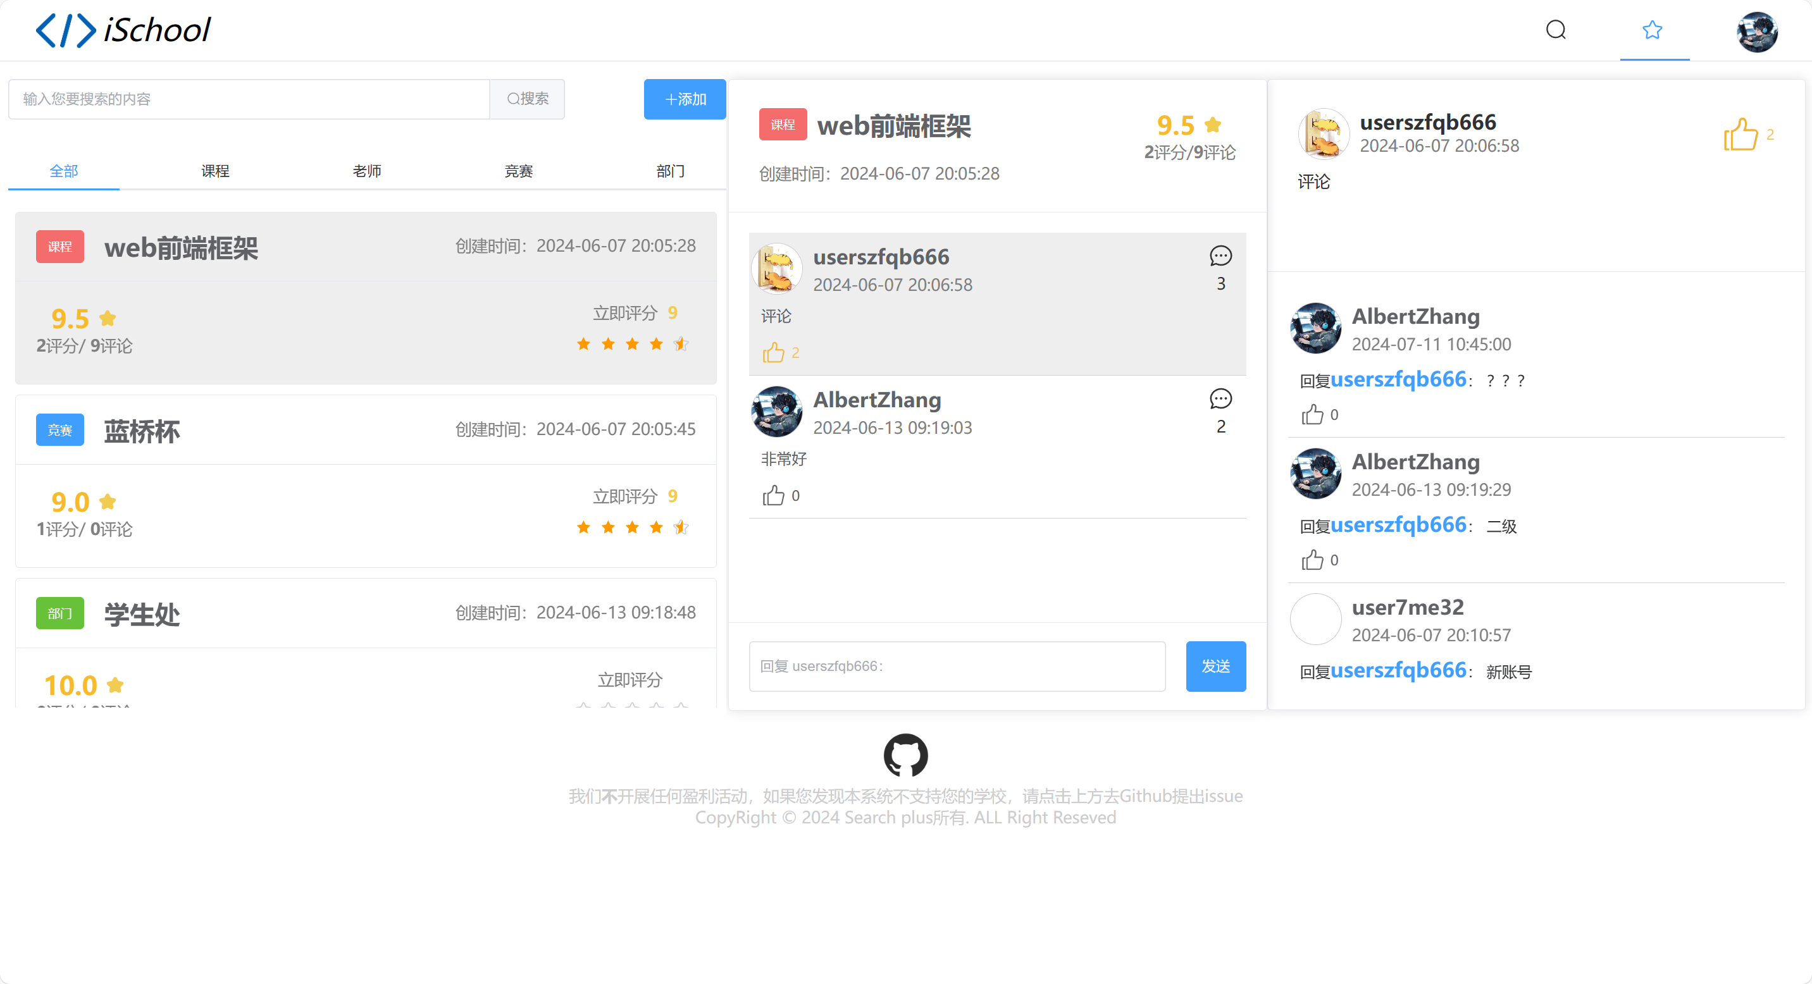Focus the 输入您要搜索的内容 search field
The height and width of the screenshot is (984, 1812).
[249, 99]
